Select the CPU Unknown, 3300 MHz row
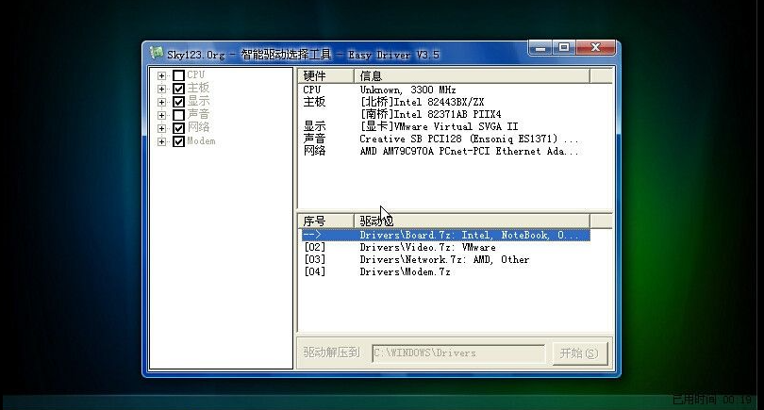 (446, 90)
